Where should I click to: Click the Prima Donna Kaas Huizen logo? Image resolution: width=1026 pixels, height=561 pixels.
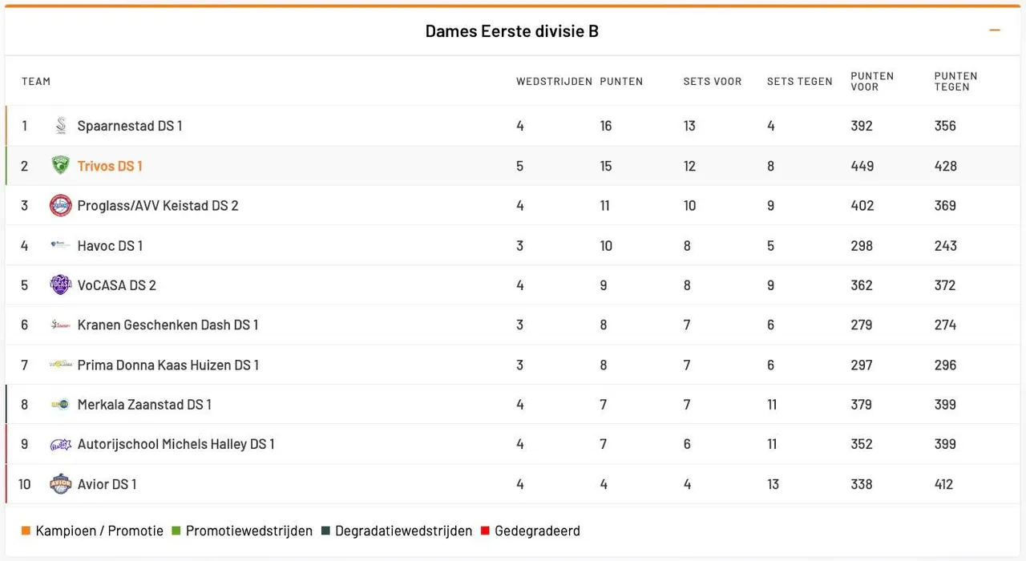pyautogui.click(x=61, y=365)
